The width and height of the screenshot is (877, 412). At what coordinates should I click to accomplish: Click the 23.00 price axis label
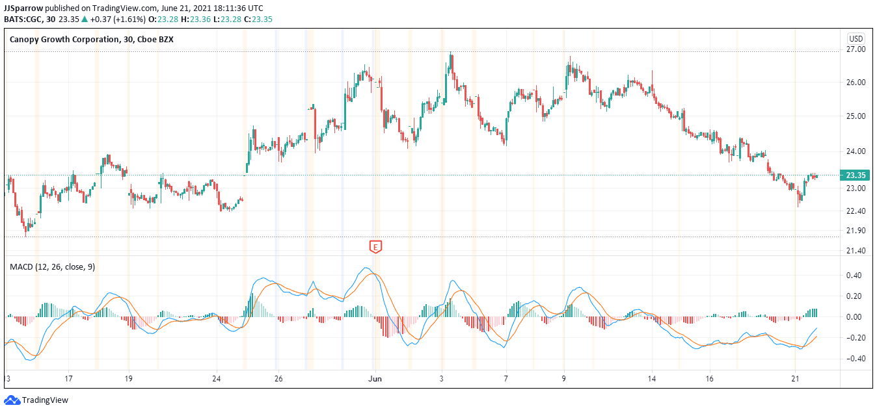click(x=856, y=188)
